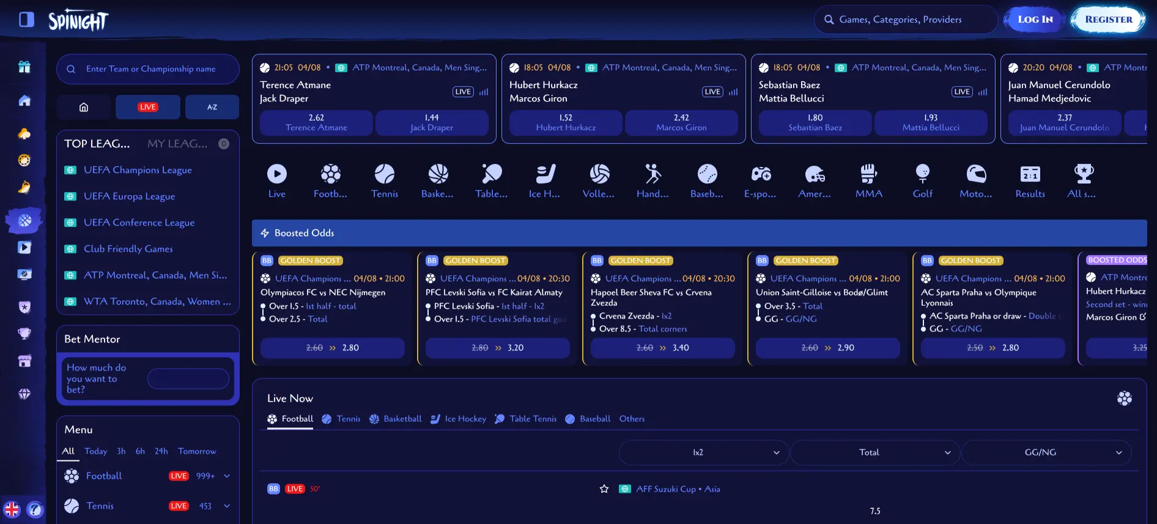
Task: Bet on Hubert Hurkacz at 1.52
Action: click(566, 122)
